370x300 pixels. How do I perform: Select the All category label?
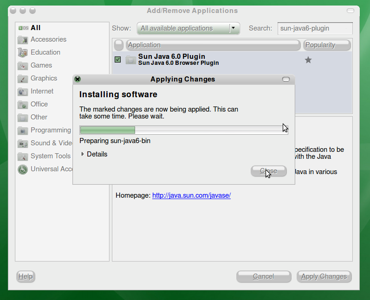point(36,28)
